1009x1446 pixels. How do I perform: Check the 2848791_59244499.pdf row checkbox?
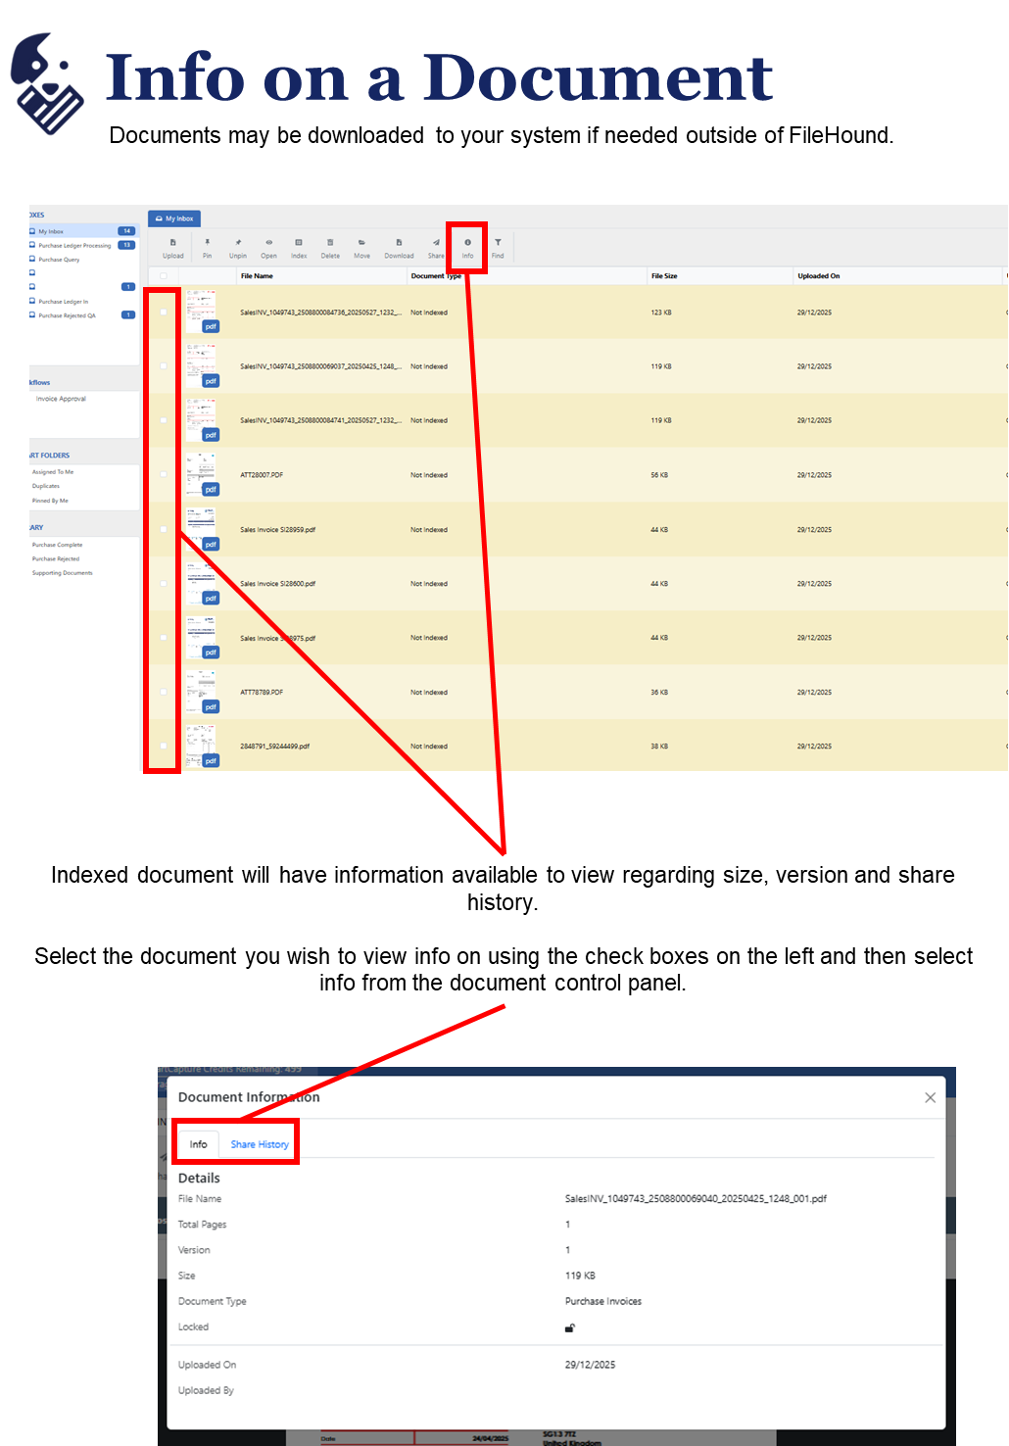tap(163, 747)
